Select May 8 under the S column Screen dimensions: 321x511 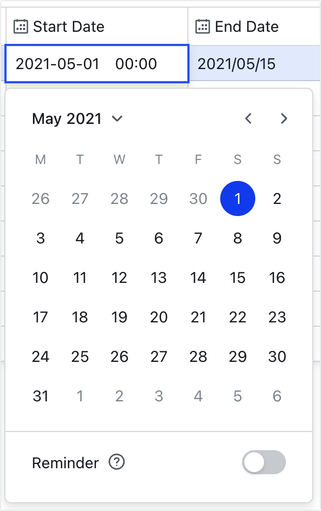point(238,239)
